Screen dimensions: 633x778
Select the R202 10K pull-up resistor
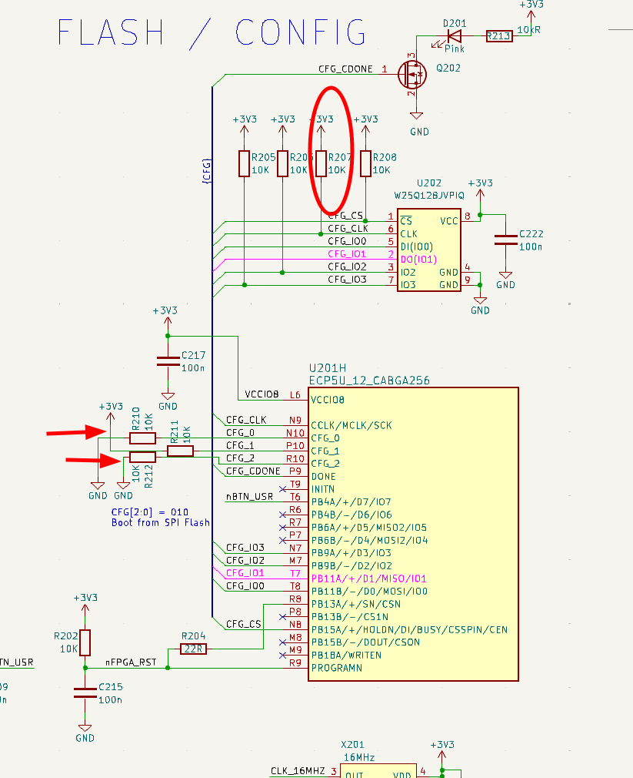(x=85, y=642)
